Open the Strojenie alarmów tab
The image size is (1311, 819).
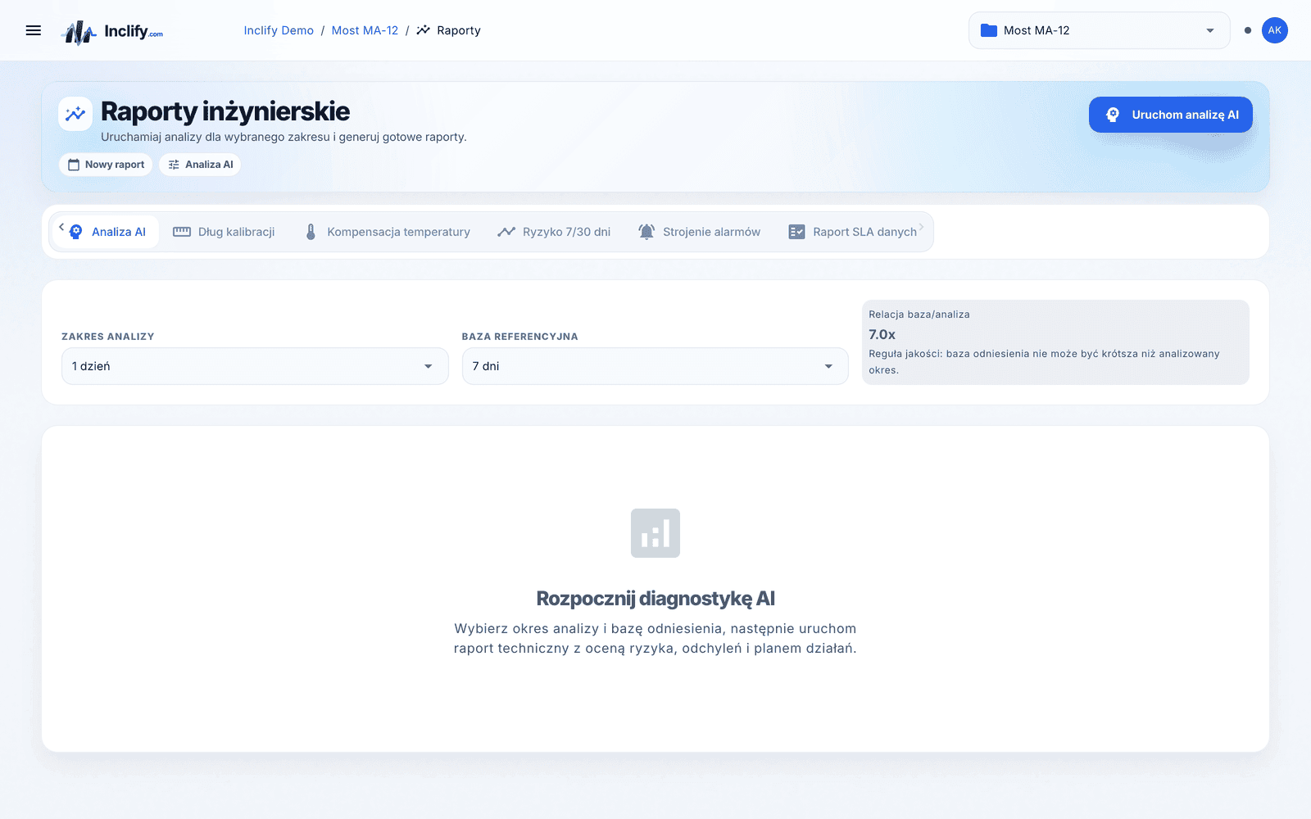pyautogui.click(x=700, y=232)
